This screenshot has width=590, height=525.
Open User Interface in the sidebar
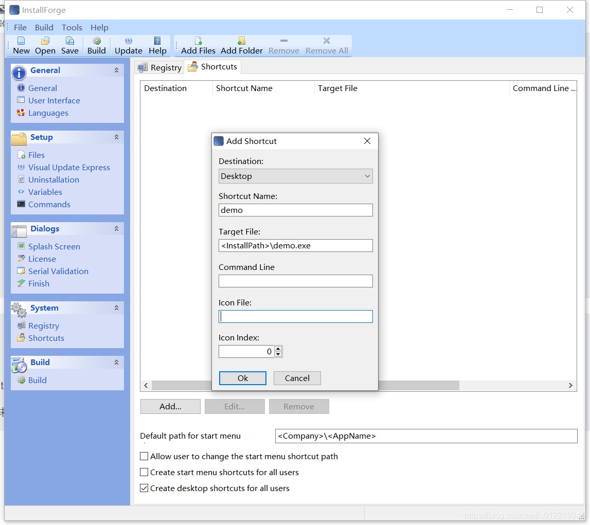pos(54,100)
